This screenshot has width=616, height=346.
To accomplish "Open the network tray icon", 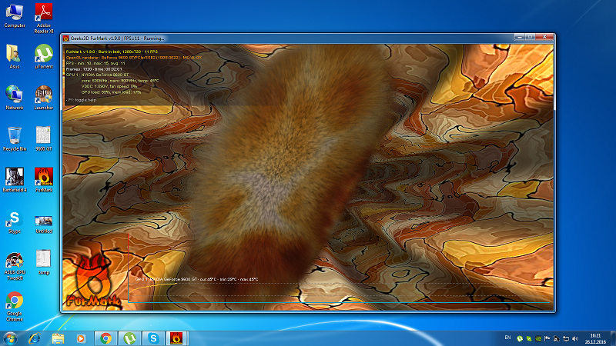I will click(x=566, y=338).
